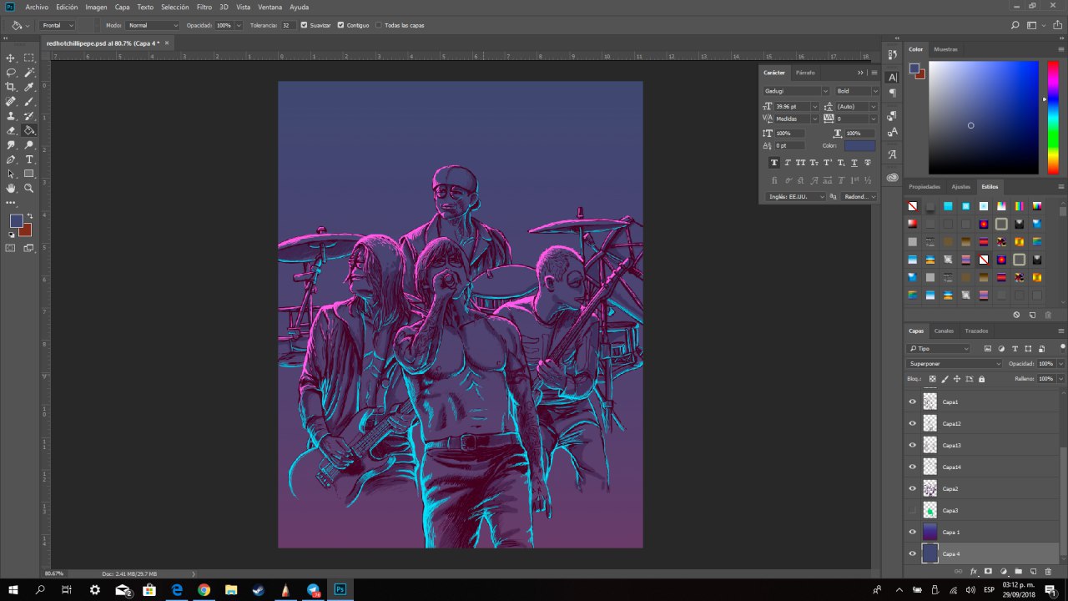Hide layer Capa1
Screen dimensions: 1068x601
point(912,402)
